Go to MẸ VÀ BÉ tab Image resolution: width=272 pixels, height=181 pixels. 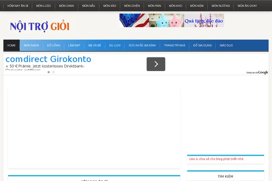95,45
